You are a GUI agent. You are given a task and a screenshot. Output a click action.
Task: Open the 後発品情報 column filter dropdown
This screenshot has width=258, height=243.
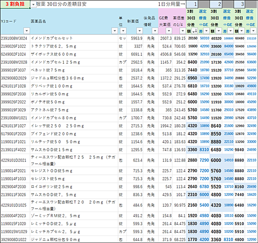pos(155,31)
